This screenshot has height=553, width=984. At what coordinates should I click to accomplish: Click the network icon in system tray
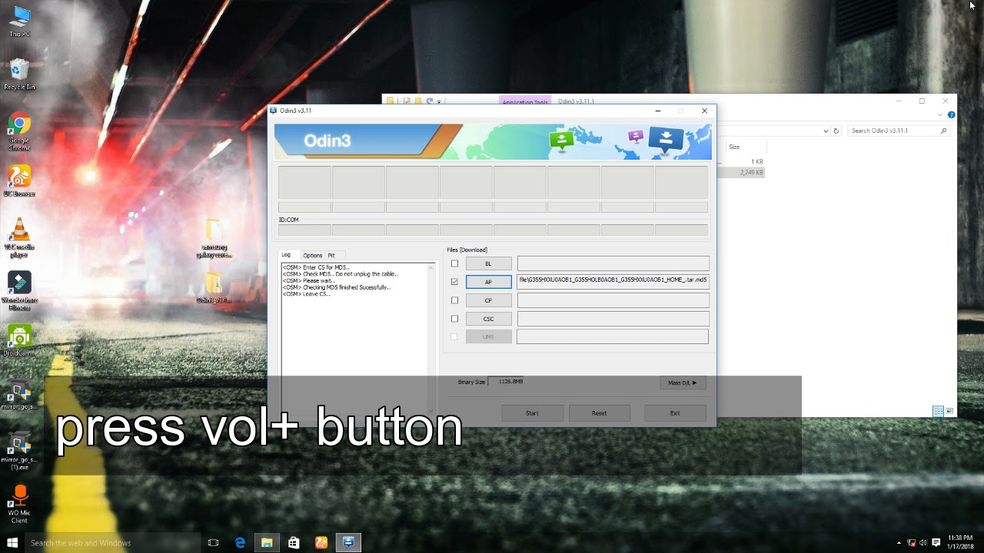point(912,542)
